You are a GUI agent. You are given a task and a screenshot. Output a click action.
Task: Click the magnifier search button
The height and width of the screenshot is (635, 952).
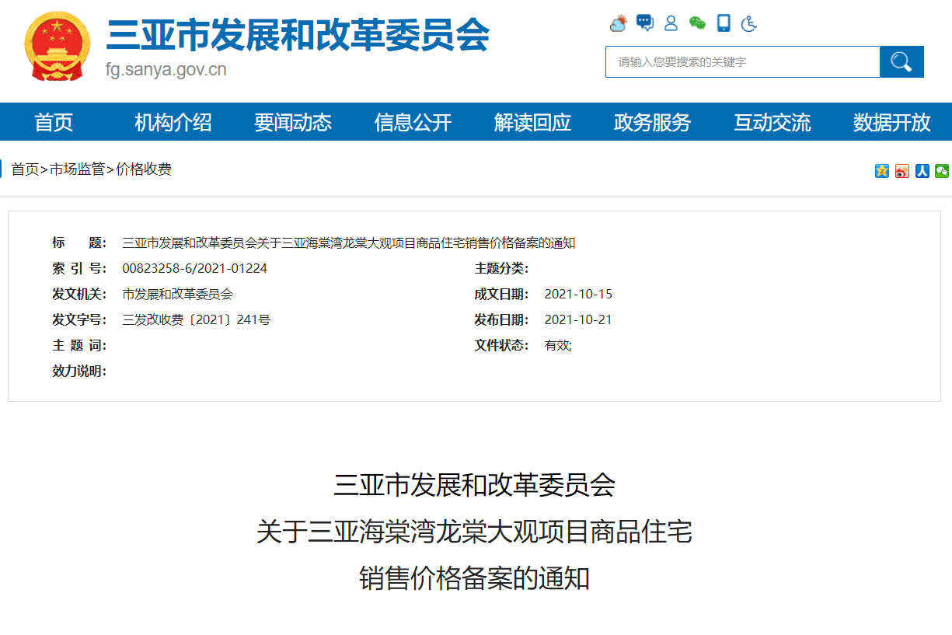pos(901,62)
